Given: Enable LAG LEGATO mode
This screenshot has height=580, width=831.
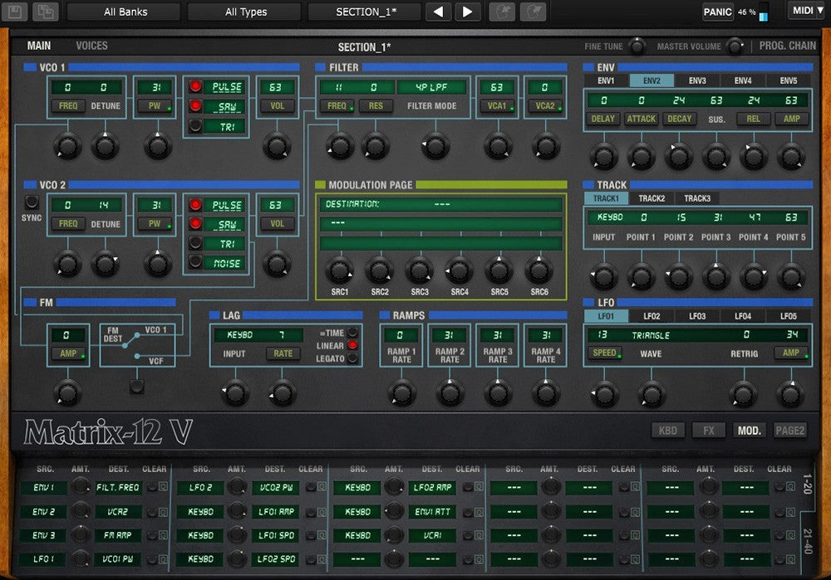Looking at the screenshot, I should pyautogui.click(x=352, y=358).
